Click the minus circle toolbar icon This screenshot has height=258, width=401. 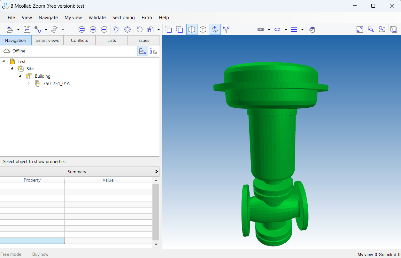pos(104,29)
